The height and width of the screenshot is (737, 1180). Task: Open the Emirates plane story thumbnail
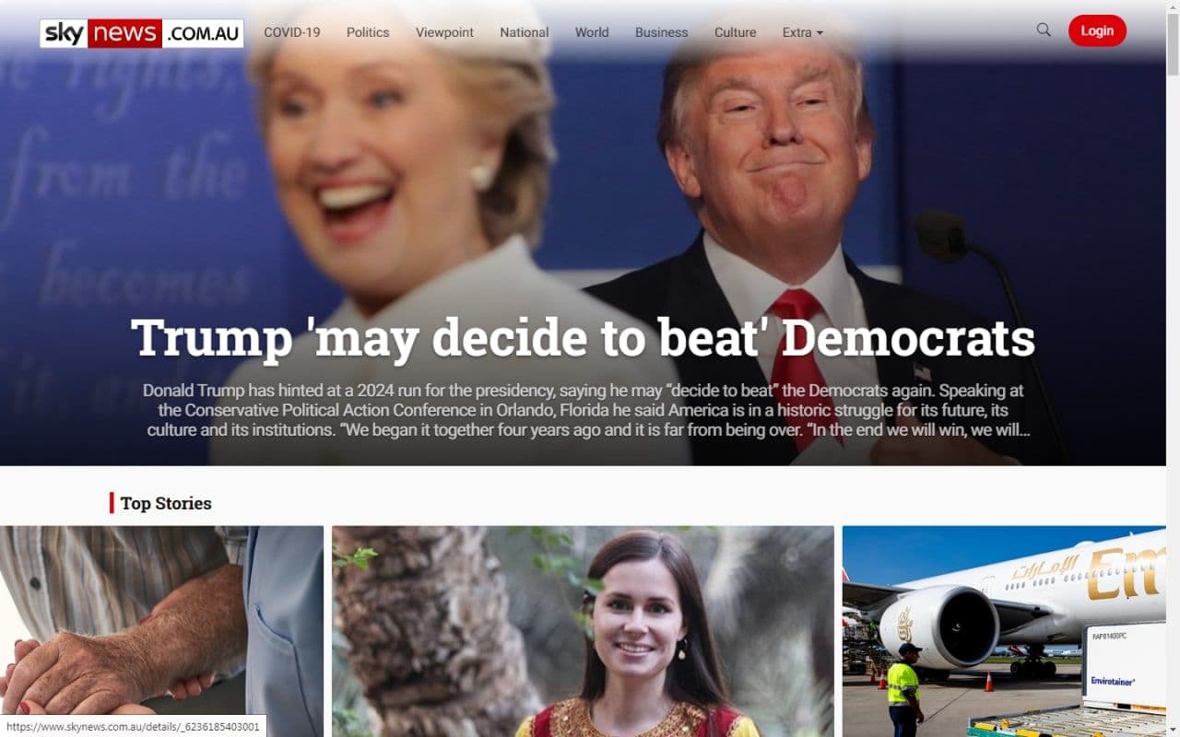point(1004,631)
